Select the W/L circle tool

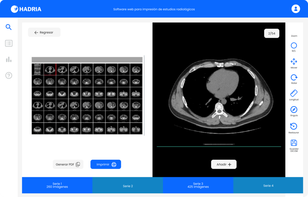pyautogui.click(x=294, y=46)
